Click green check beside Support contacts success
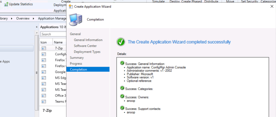 pos(122,108)
